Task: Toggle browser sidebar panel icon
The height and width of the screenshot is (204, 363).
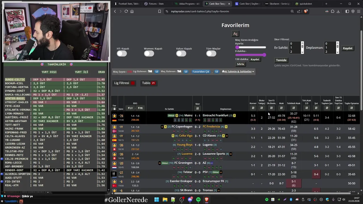Action: pos(347,11)
